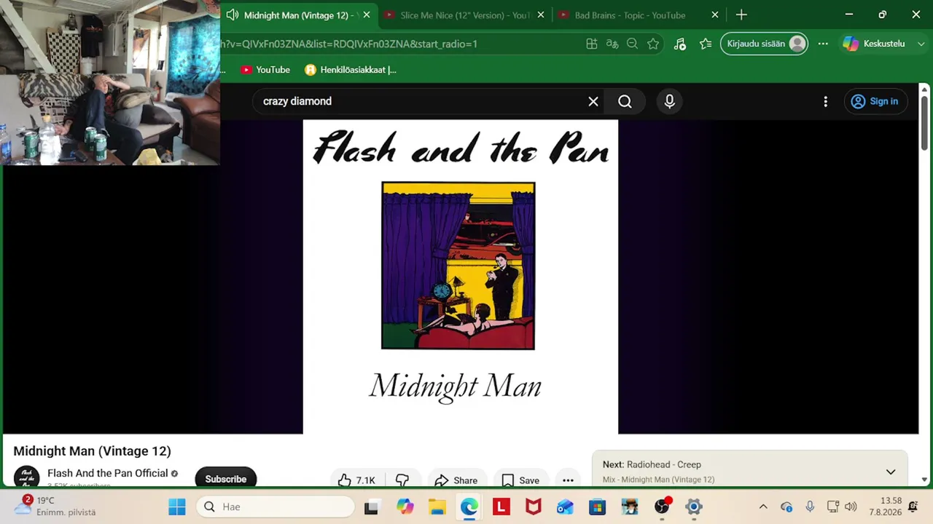Click the translate page icon
Screen dimensions: 933x524
tap(612, 44)
